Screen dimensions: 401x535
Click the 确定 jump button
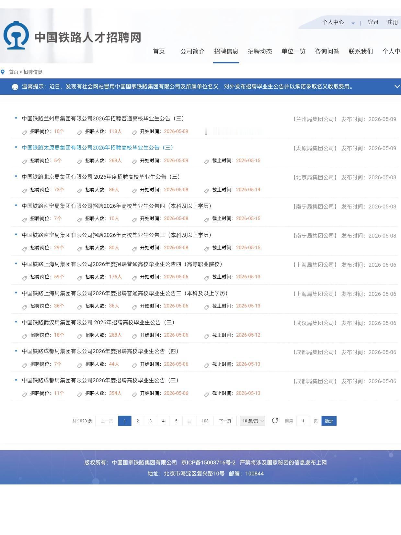pos(329,421)
